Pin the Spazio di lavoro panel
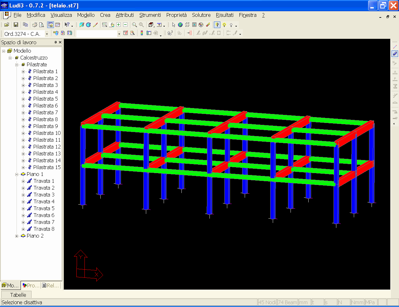This screenshot has width=399, height=307. (x=55, y=42)
